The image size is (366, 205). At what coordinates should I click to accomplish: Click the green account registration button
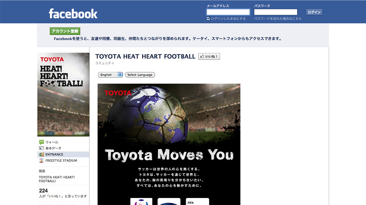[65, 31]
